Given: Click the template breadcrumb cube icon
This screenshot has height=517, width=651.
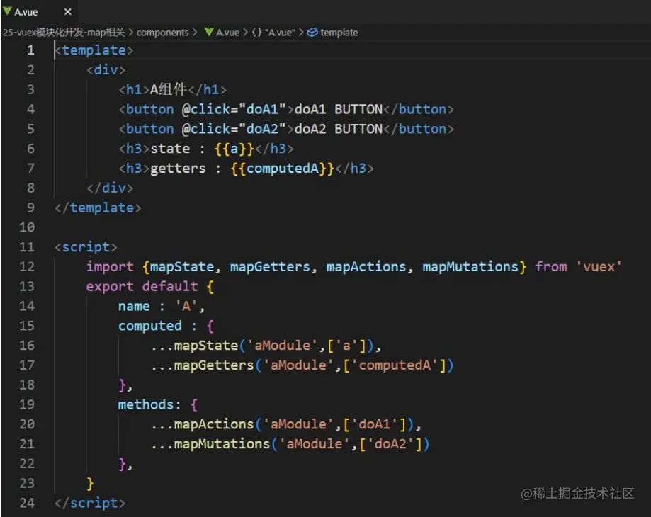Looking at the screenshot, I should (312, 33).
